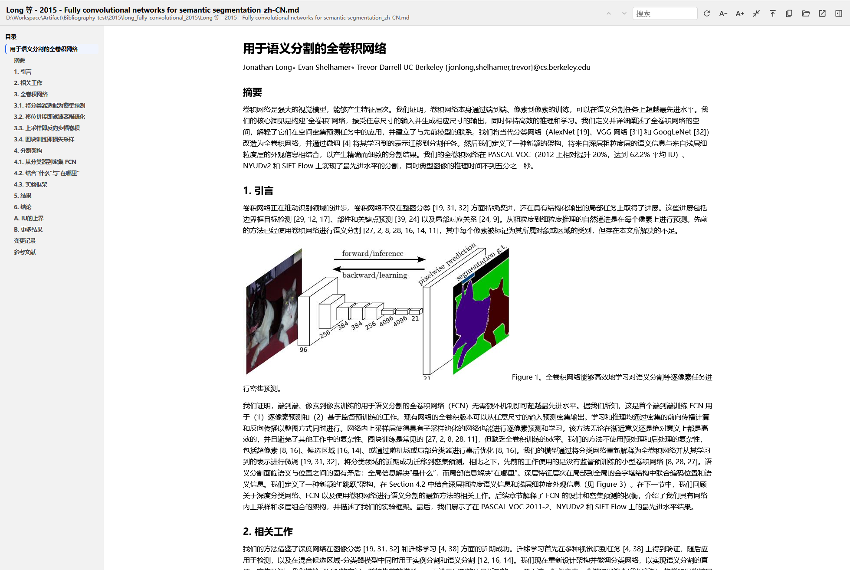Open 变更记录 in outline
The width and height of the screenshot is (850, 570).
click(x=25, y=241)
